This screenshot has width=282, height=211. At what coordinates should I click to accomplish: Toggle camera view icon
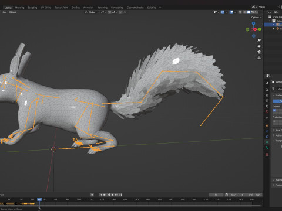pyautogui.click(x=259, y=52)
